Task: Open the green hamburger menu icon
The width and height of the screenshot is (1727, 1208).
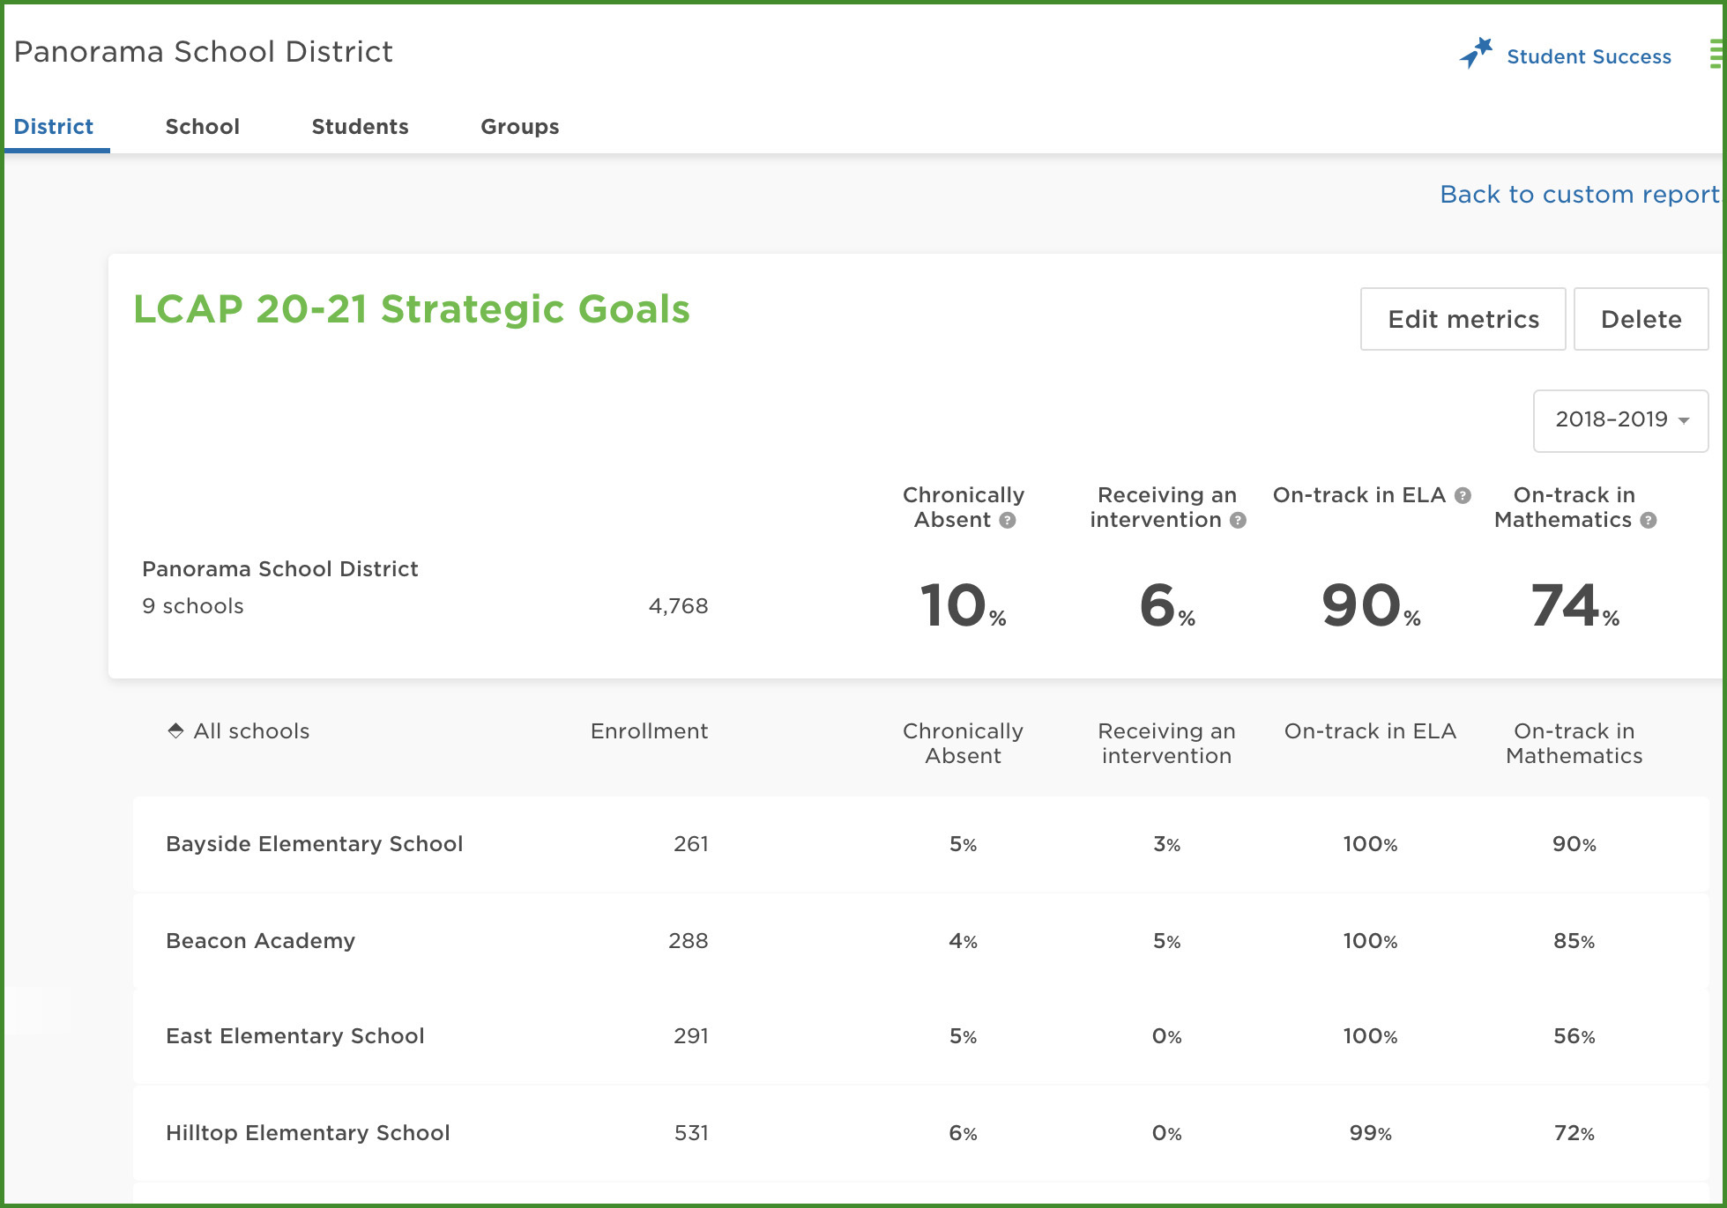Action: click(x=1716, y=54)
